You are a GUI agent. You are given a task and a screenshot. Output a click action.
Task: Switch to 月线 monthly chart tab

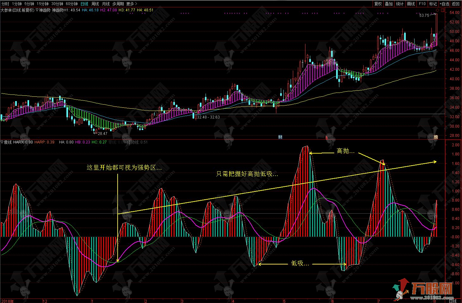pos(106,4)
